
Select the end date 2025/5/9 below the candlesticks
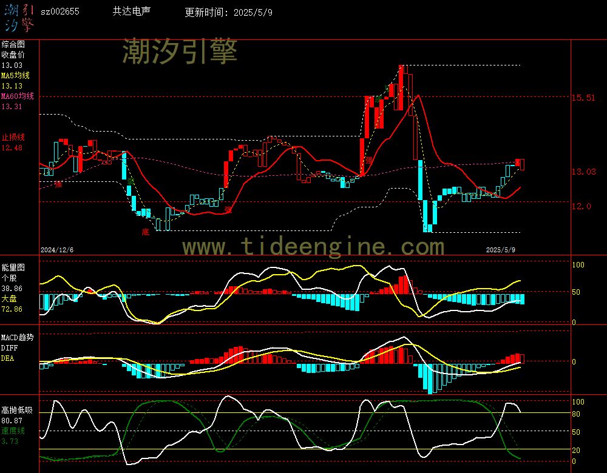(x=501, y=250)
